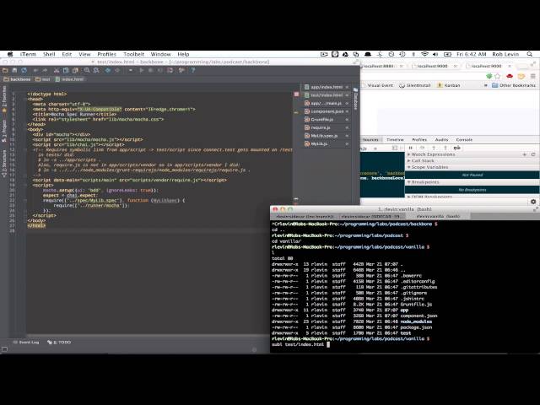Viewport: 540px width, 405px height.
Task: Open the Toolbelt menu
Action: click(133, 54)
